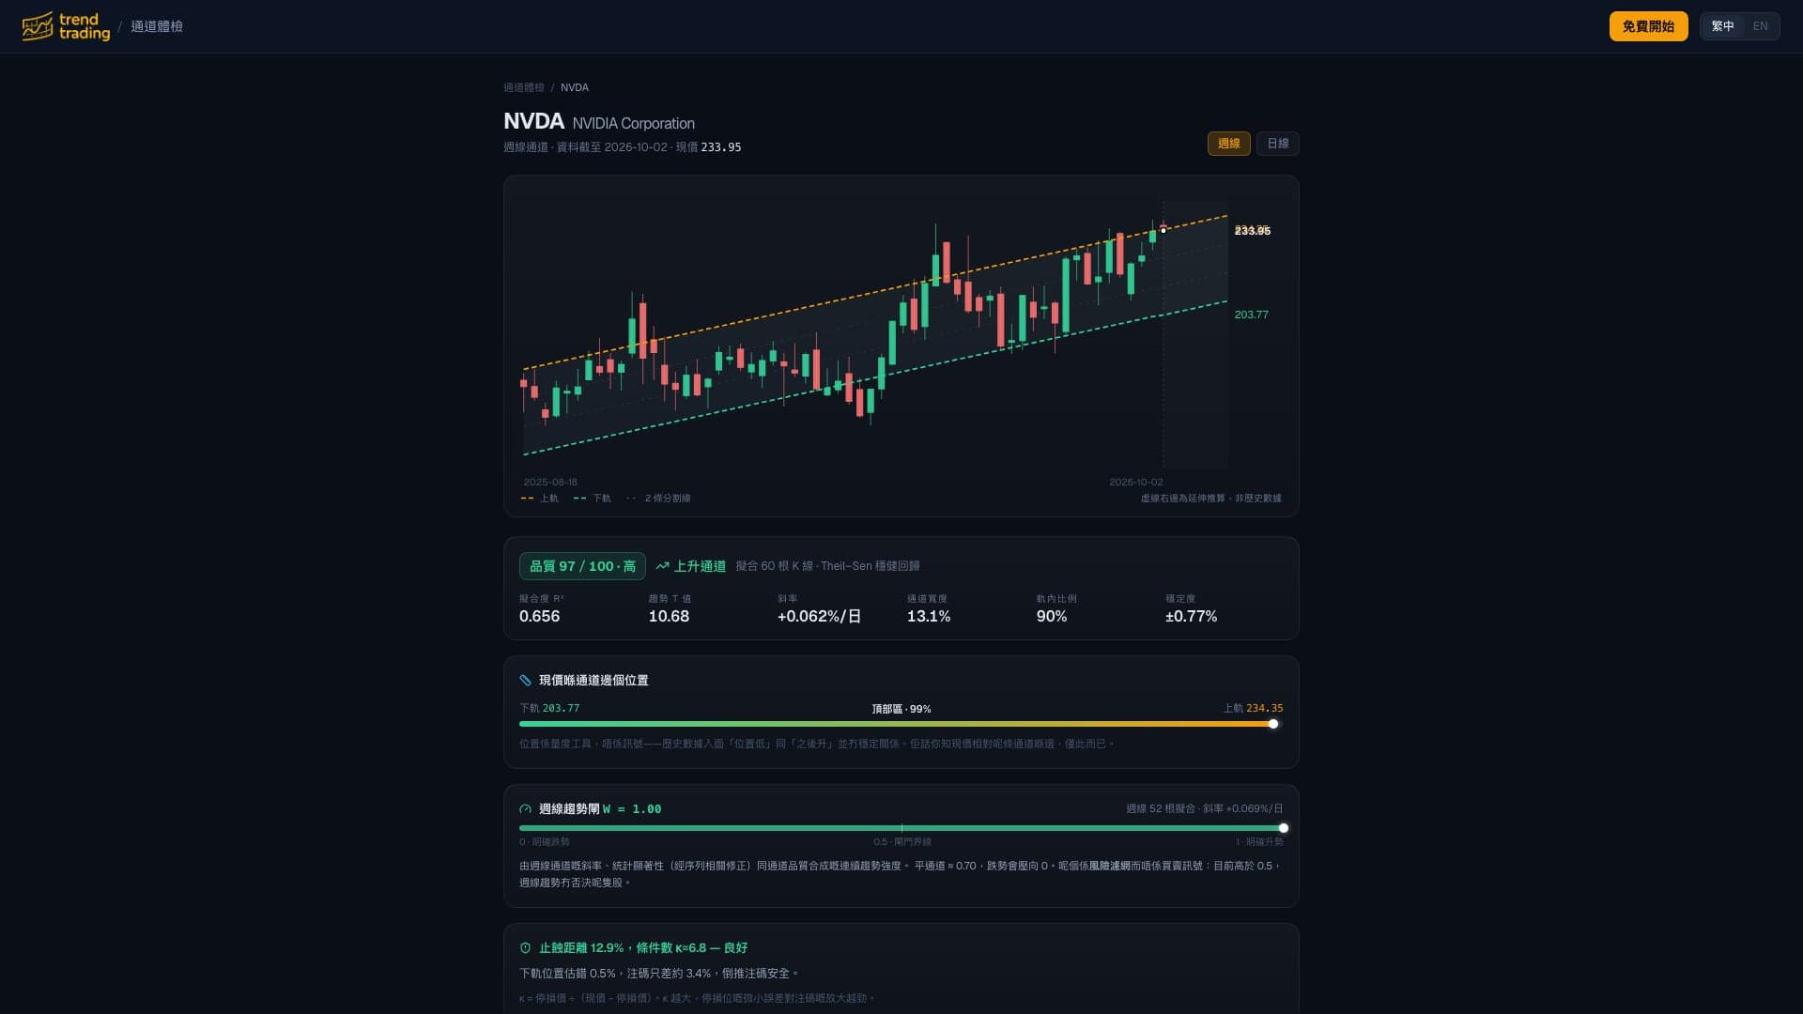This screenshot has height=1014, width=1803.
Task: Click the slope value +0.062%/日
Action: click(x=819, y=617)
